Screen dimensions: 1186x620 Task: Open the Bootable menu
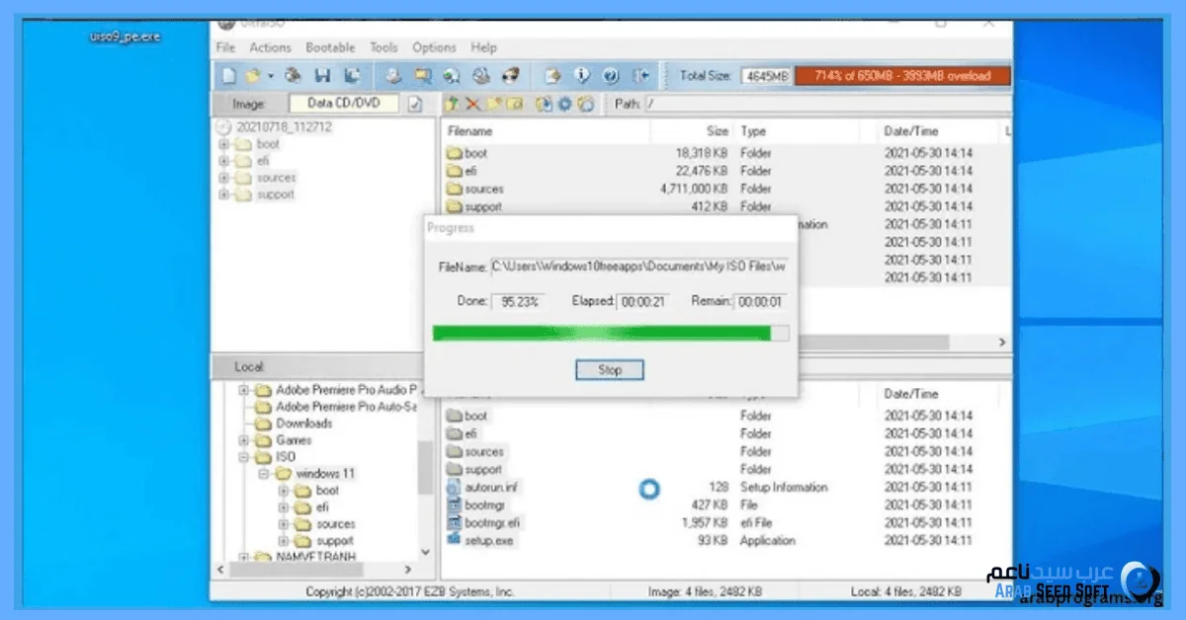[330, 47]
